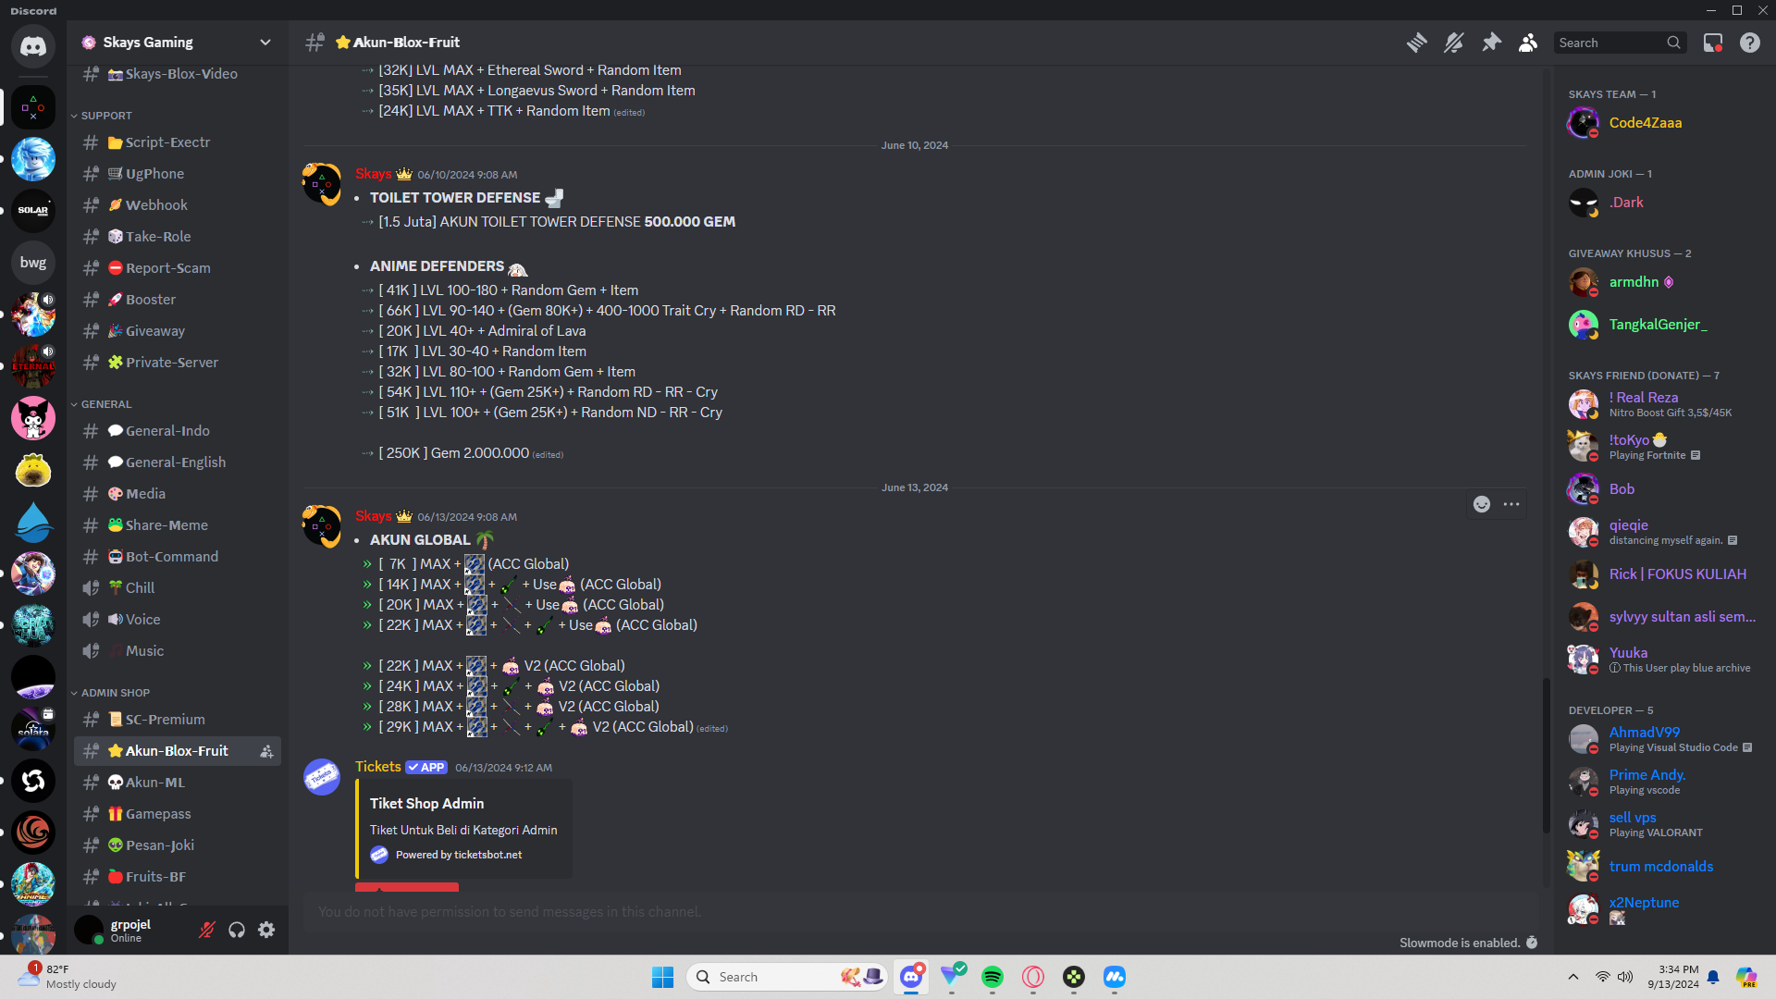The height and width of the screenshot is (999, 1776).
Task: Open Tickets bot profile name
Action: pyautogui.click(x=378, y=767)
